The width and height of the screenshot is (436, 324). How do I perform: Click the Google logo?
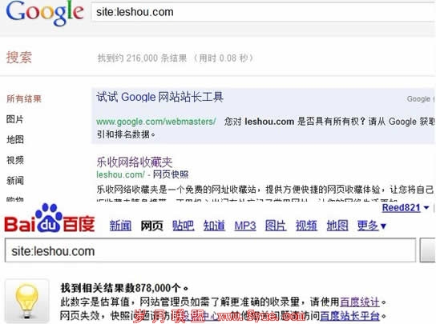[45, 13]
